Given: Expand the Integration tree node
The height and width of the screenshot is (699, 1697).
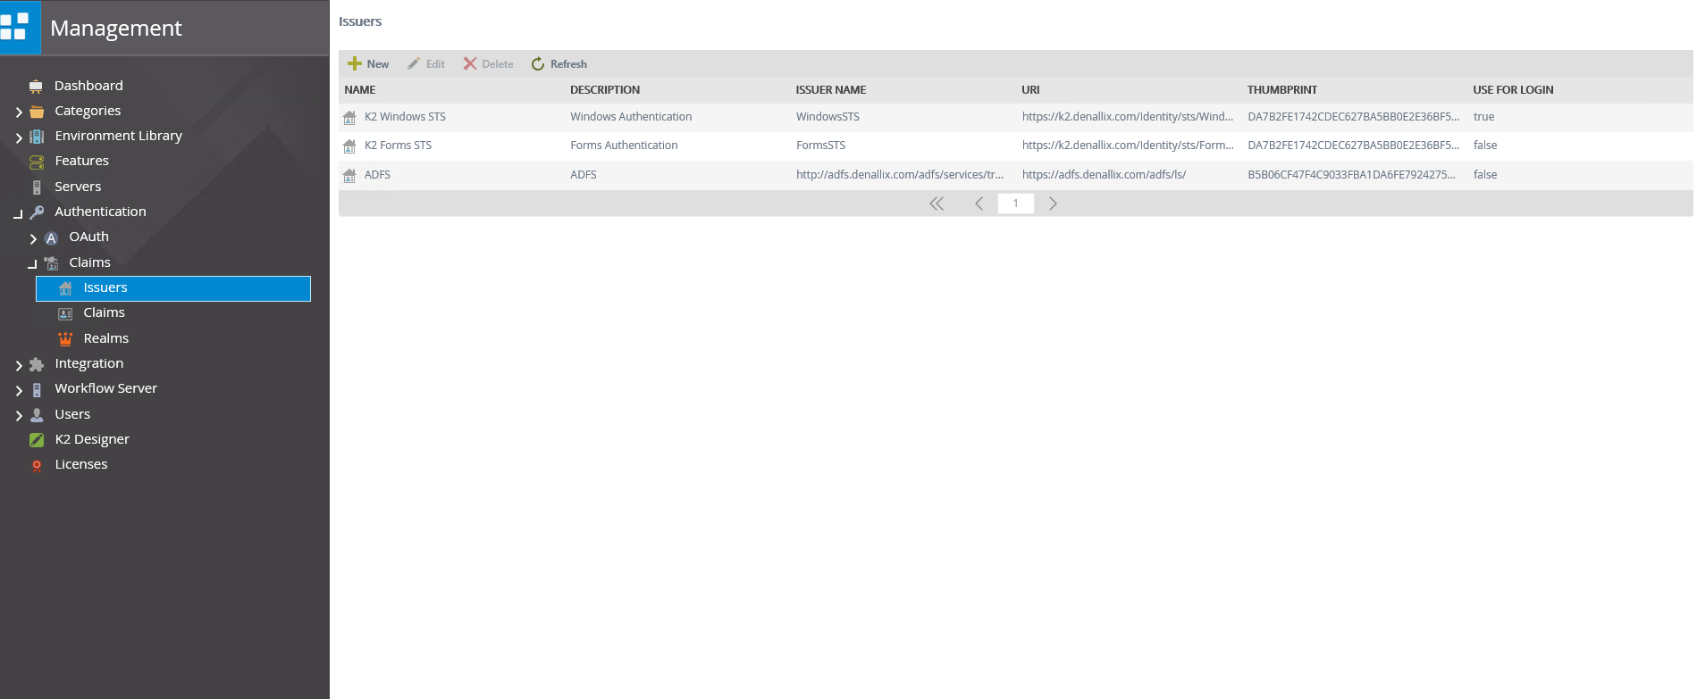Looking at the screenshot, I should [19, 365].
